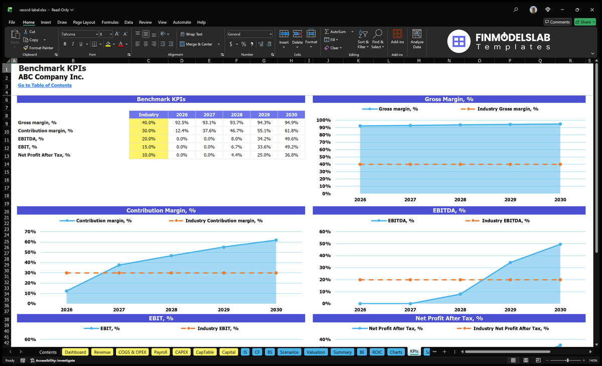Open the Formulas ribbon tab
602x366 pixels.
pyautogui.click(x=110, y=22)
